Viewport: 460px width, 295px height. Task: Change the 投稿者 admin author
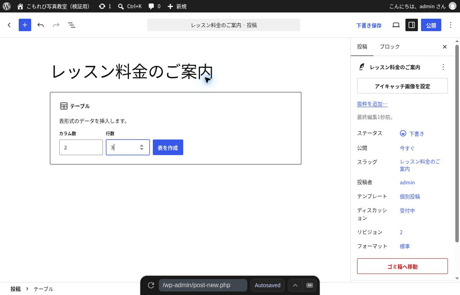coord(407,182)
